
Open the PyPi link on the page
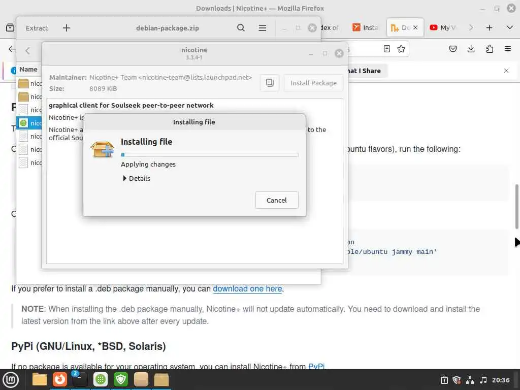point(316,367)
